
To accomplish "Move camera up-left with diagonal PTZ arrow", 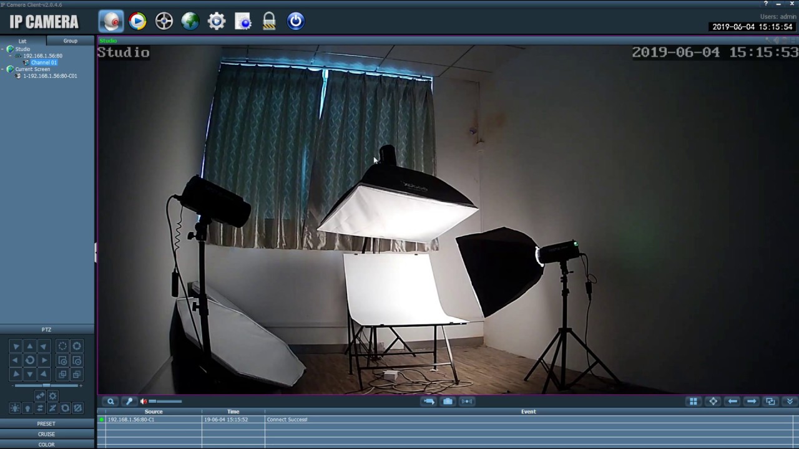I will coord(15,346).
